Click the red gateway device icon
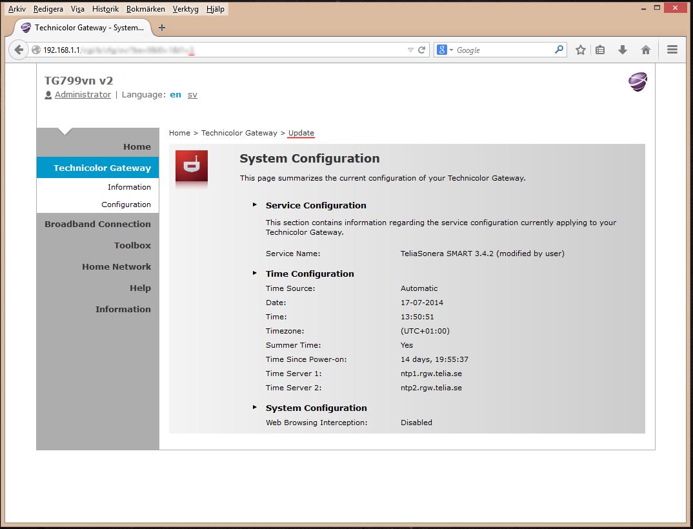This screenshot has height=529, width=693. coord(192,166)
